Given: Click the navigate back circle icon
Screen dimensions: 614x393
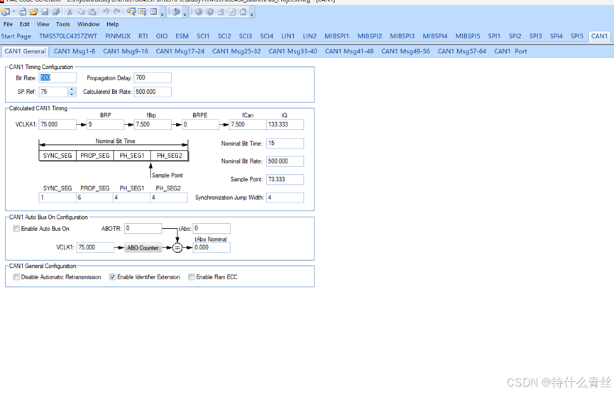Looking at the screenshot, I should point(199,12).
